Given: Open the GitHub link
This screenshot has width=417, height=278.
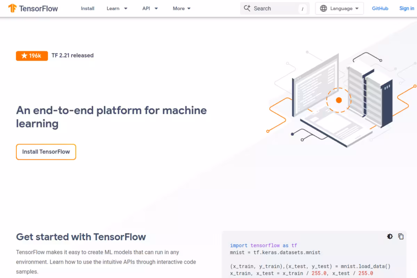Looking at the screenshot, I should coord(380,8).
